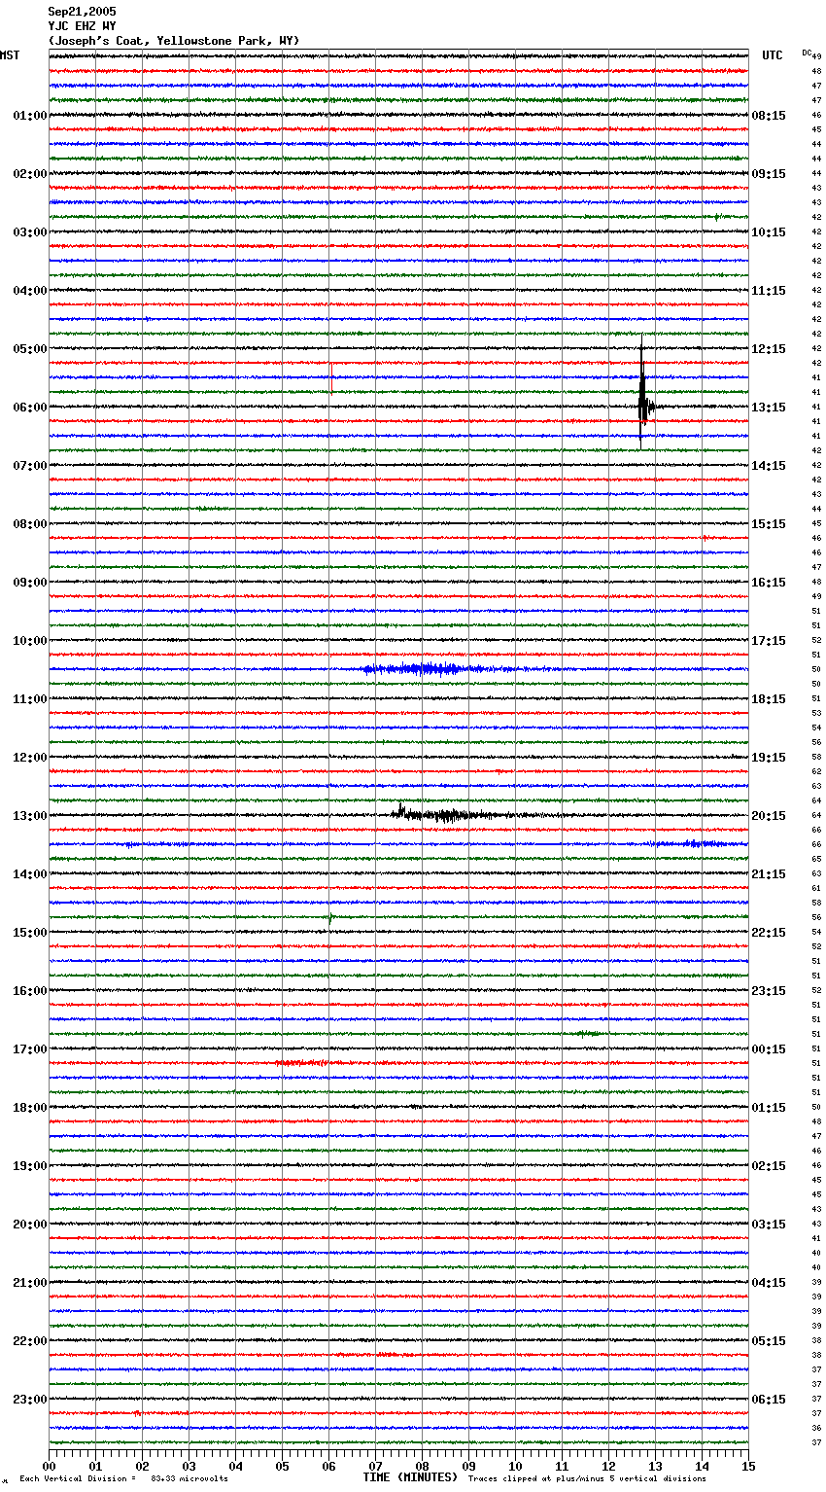Click the 08:00 MST time label

click(30, 524)
